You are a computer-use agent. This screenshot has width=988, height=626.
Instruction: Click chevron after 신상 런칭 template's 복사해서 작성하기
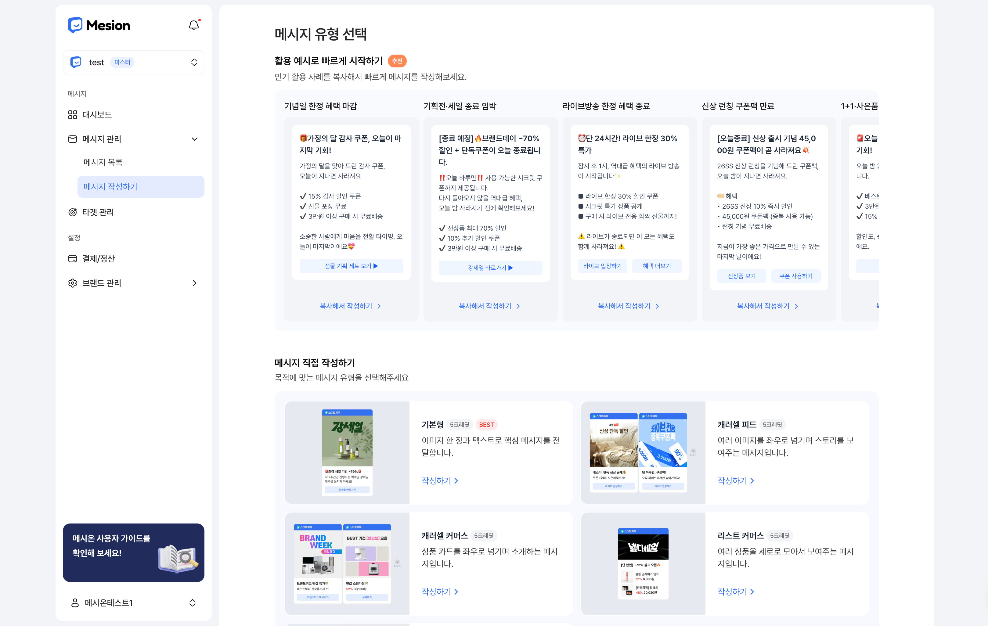coord(796,306)
